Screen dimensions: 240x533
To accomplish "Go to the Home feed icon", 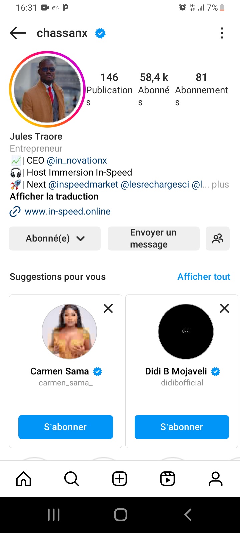I will pos(24,479).
